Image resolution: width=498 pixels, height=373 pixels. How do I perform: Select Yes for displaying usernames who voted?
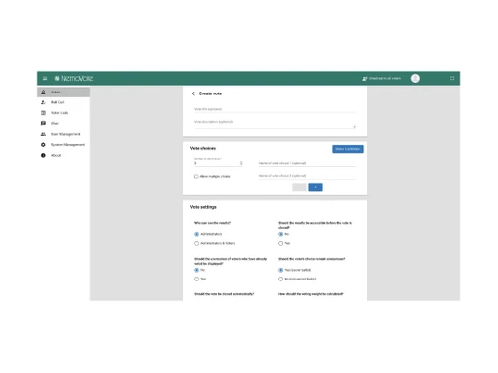196,279
